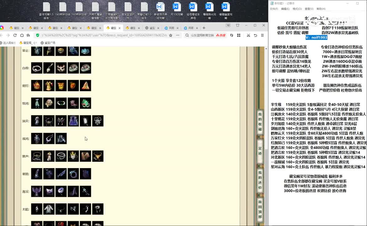Select the blue cape item in 洞天 row
The width and height of the screenshot is (367, 226).
(73, 121)
